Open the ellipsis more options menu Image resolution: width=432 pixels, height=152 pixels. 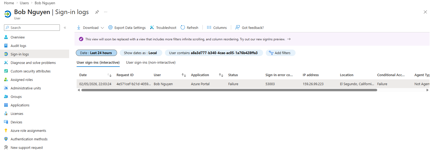(106, 12)
